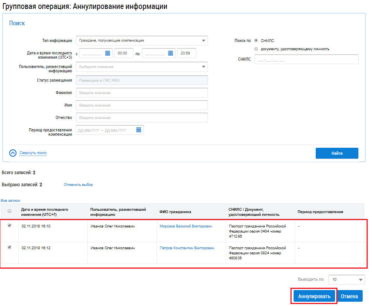The image size is (372, 306).
Task: Select the СНИЛС search radio button
Action: point(256,40)
